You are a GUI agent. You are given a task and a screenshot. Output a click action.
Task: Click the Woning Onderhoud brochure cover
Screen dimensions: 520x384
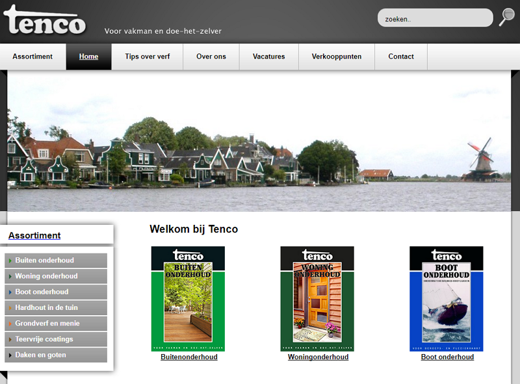pos(317,298)
